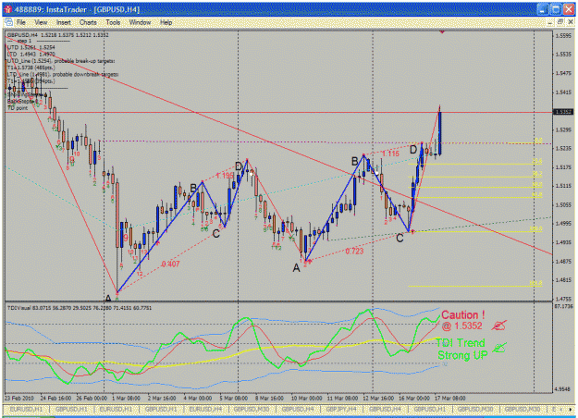Minimize the GBPUSD,H4 chart child window

click(x=549, y=22)
